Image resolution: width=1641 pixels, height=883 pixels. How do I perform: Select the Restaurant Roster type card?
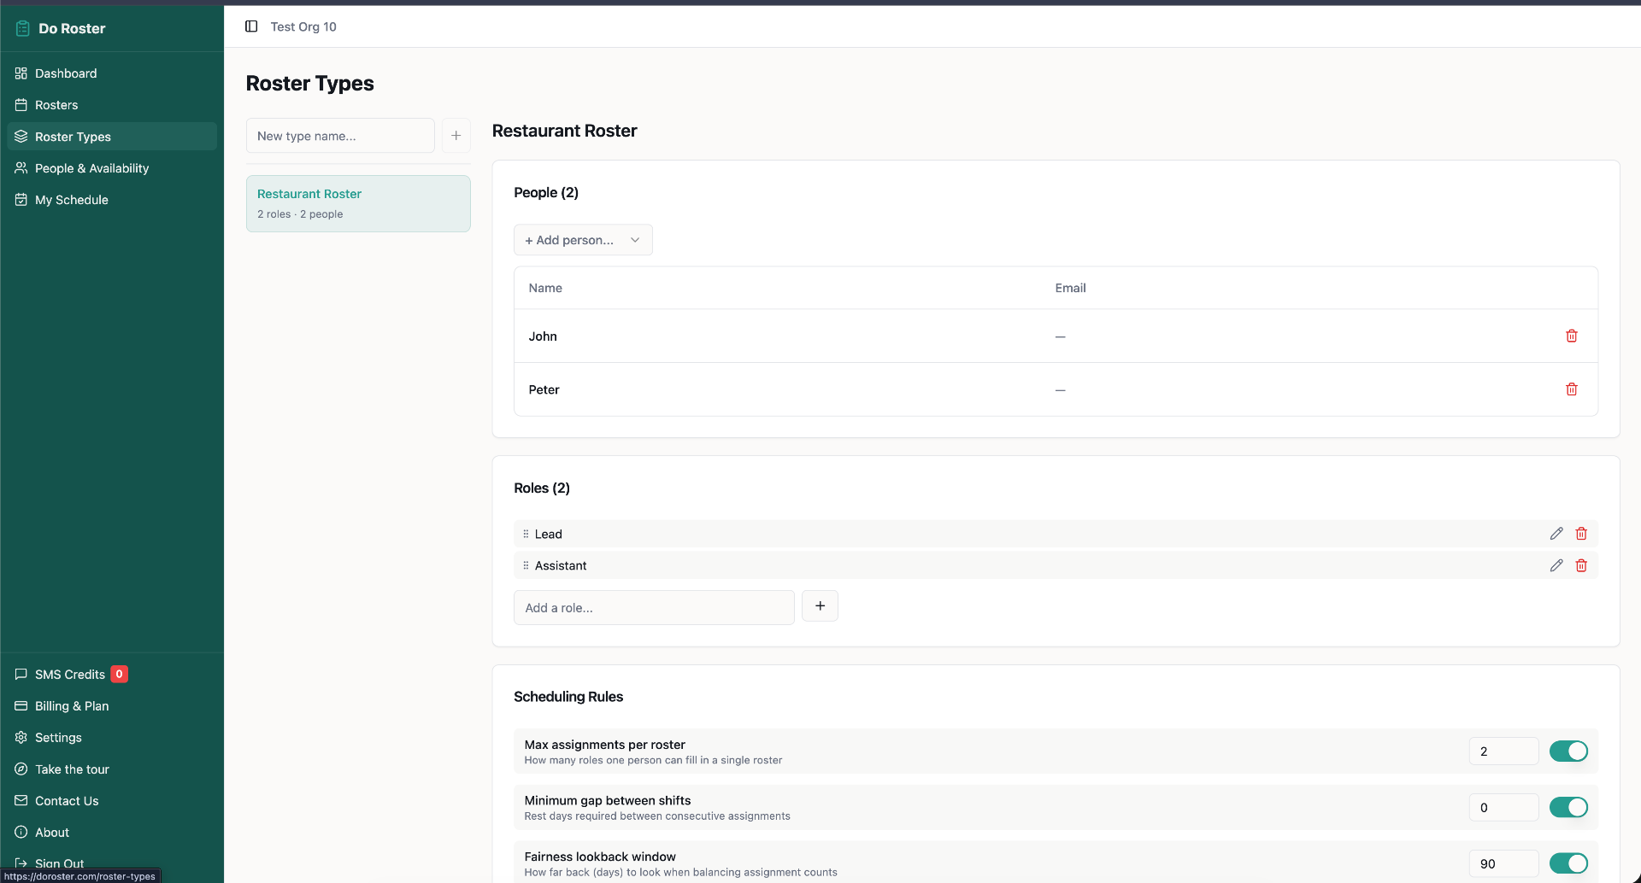[358, 203]
